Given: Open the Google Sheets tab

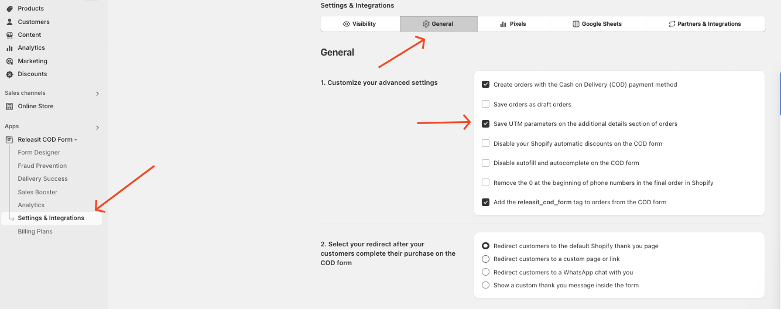Looking at the screenshot, I should 598,24.
